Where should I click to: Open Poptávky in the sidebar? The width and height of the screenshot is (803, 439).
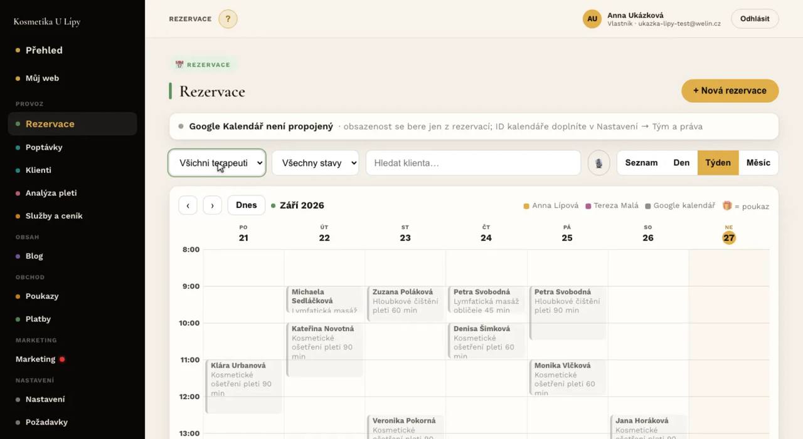pos(44,147)
